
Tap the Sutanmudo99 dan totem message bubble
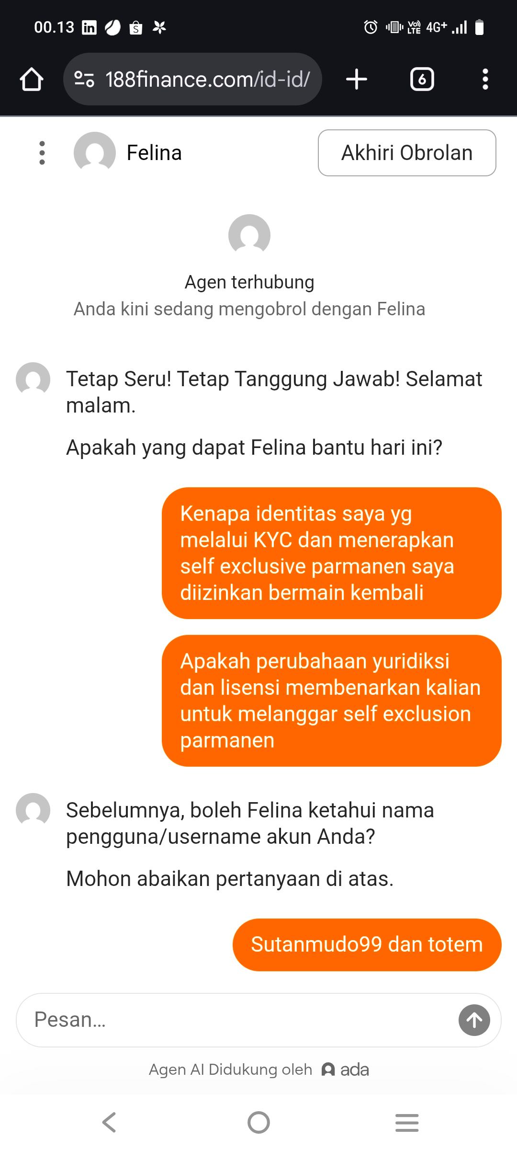(x=367, y=944)
